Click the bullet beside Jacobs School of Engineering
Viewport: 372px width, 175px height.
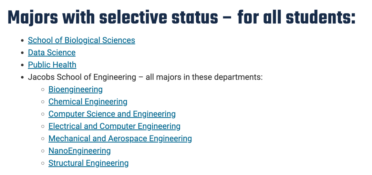tap(22, 77)
